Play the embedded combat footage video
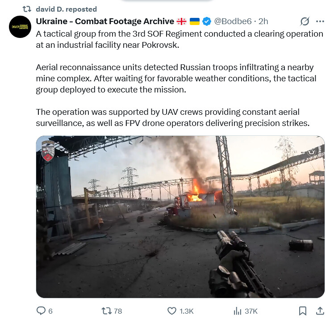 pyautogui.click(x=180, y=217)
